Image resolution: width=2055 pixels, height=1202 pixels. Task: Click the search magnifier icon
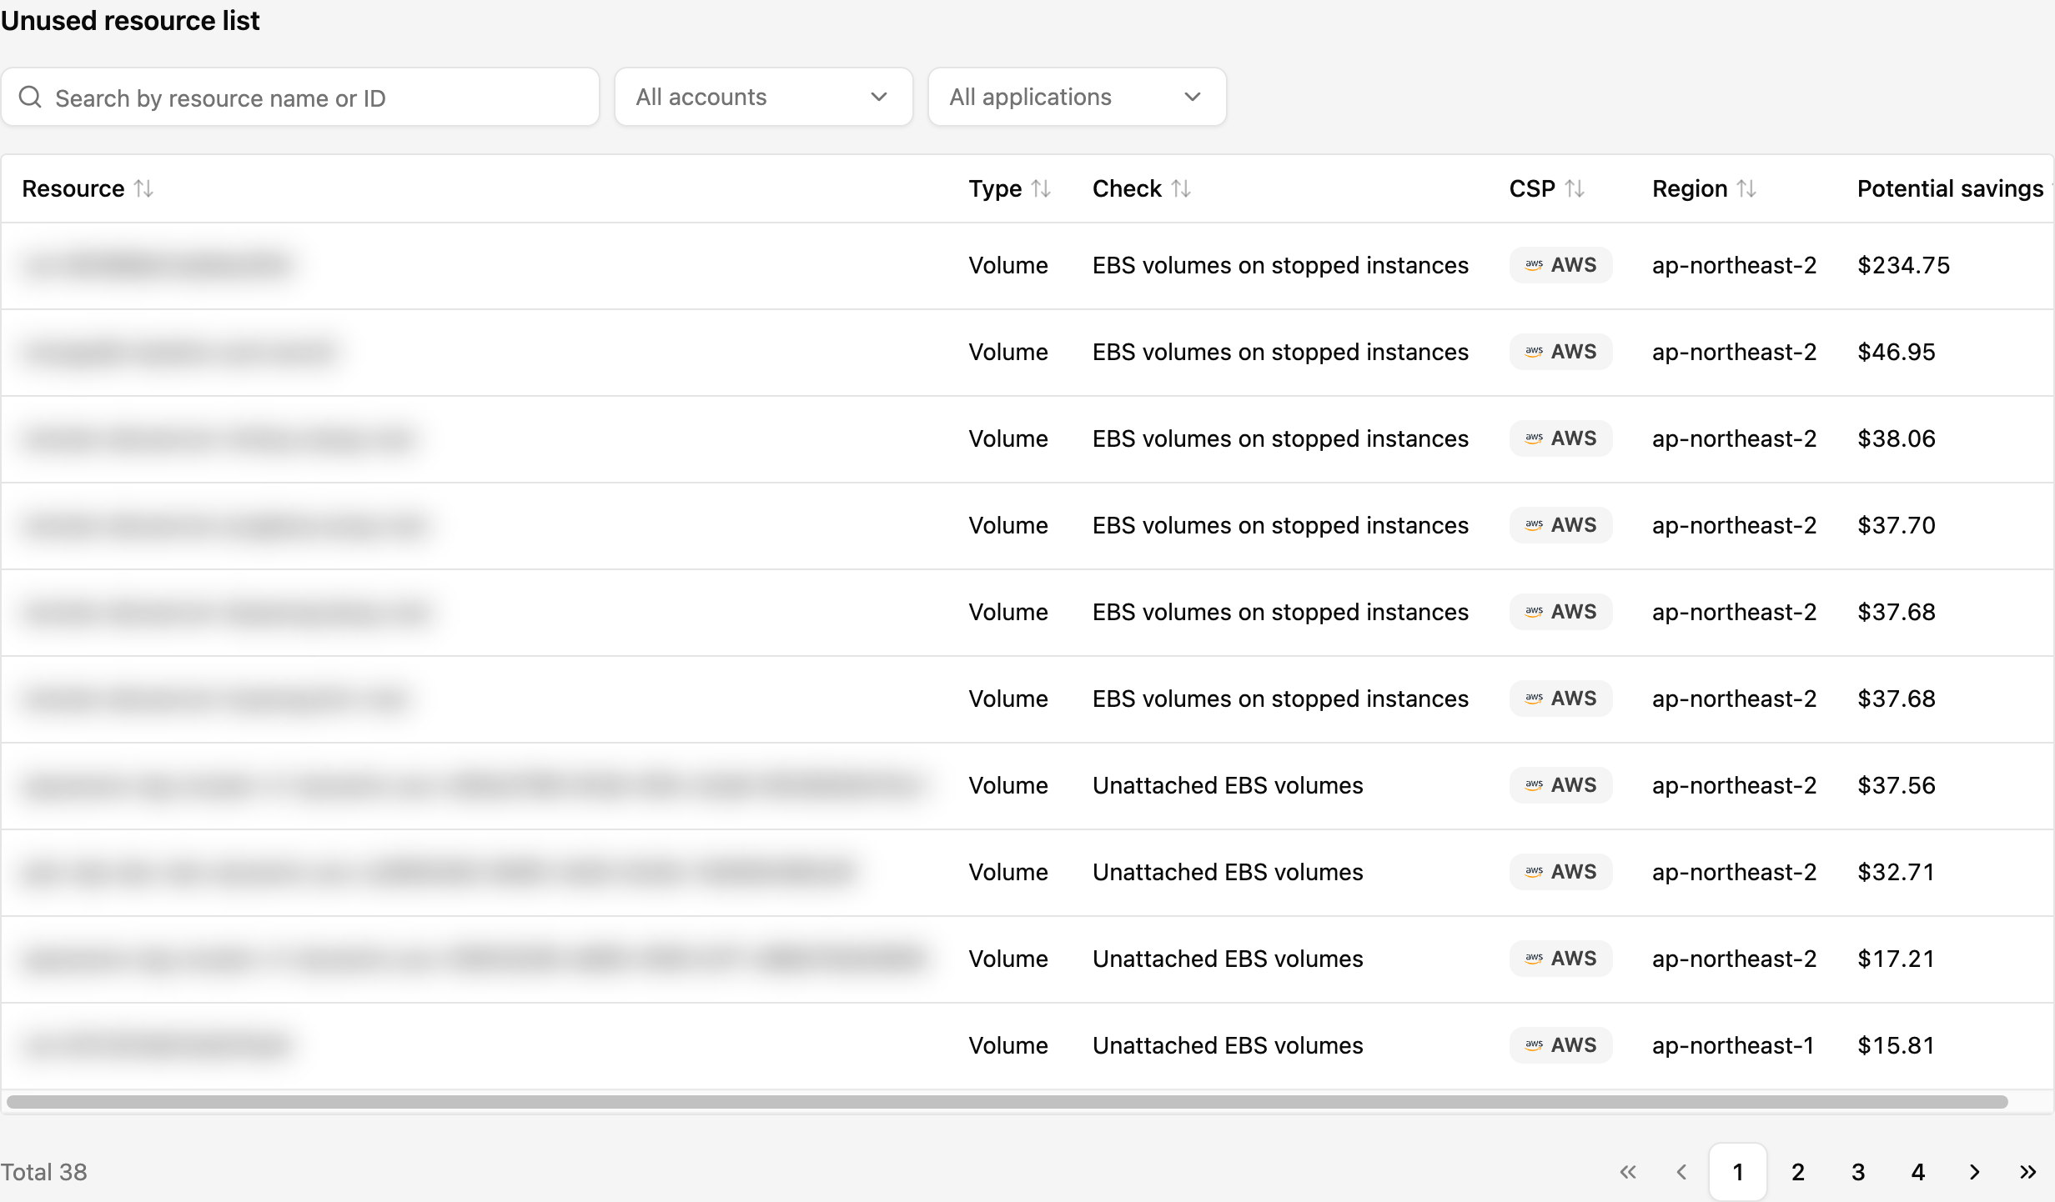tap(30, 98)
